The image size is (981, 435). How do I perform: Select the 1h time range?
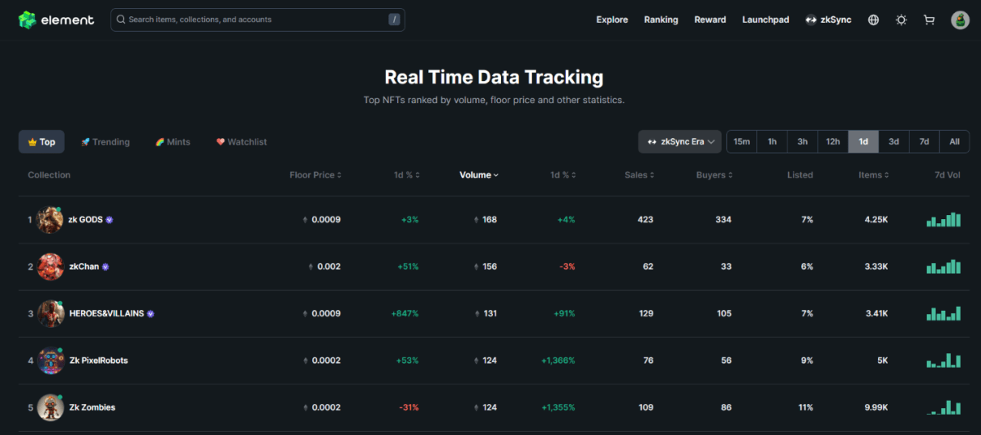click(x=772, y=141)
